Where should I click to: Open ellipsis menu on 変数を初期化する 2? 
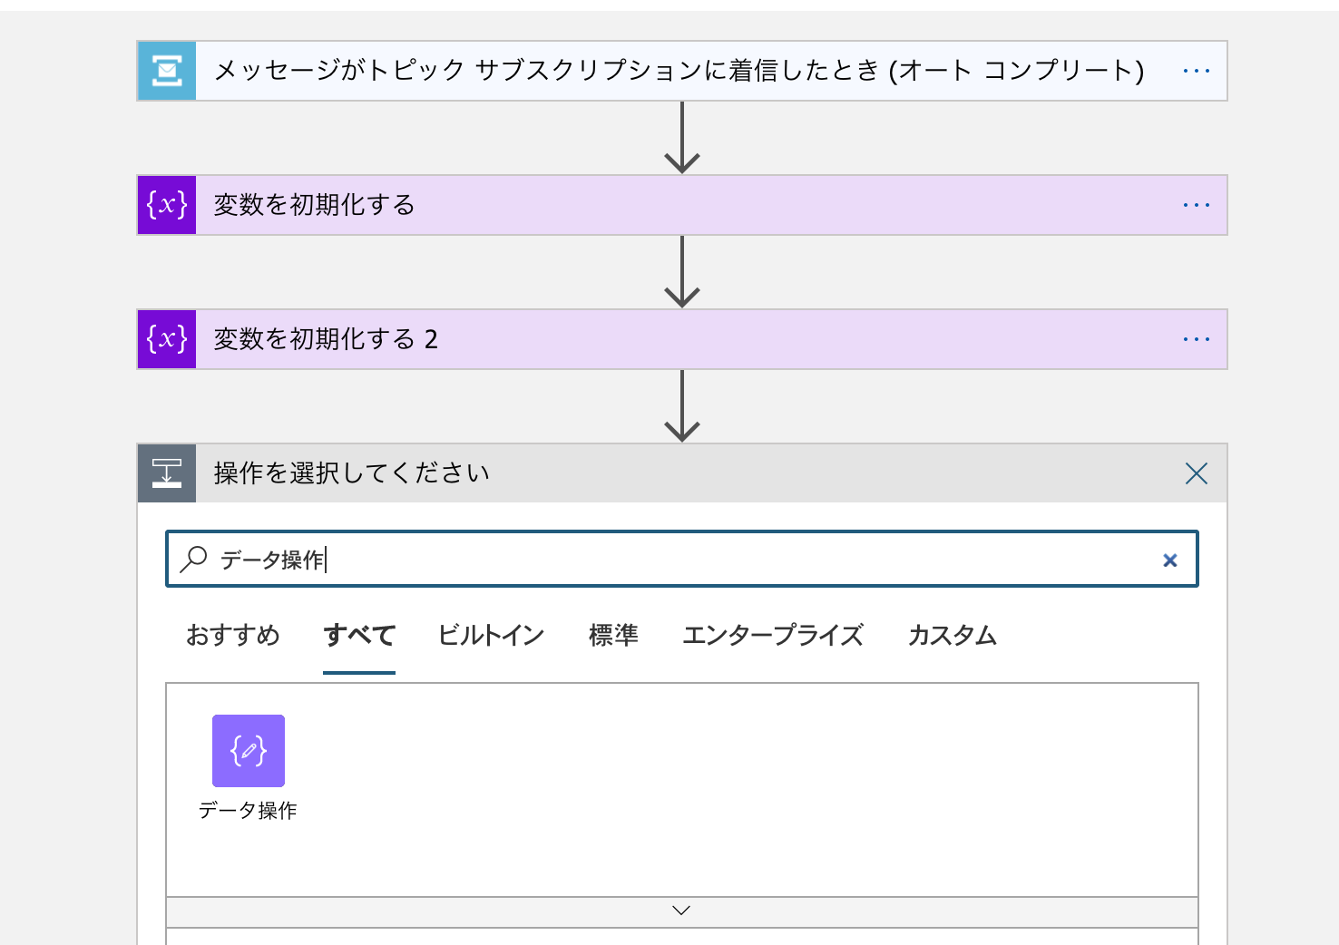coord(1197,339)
